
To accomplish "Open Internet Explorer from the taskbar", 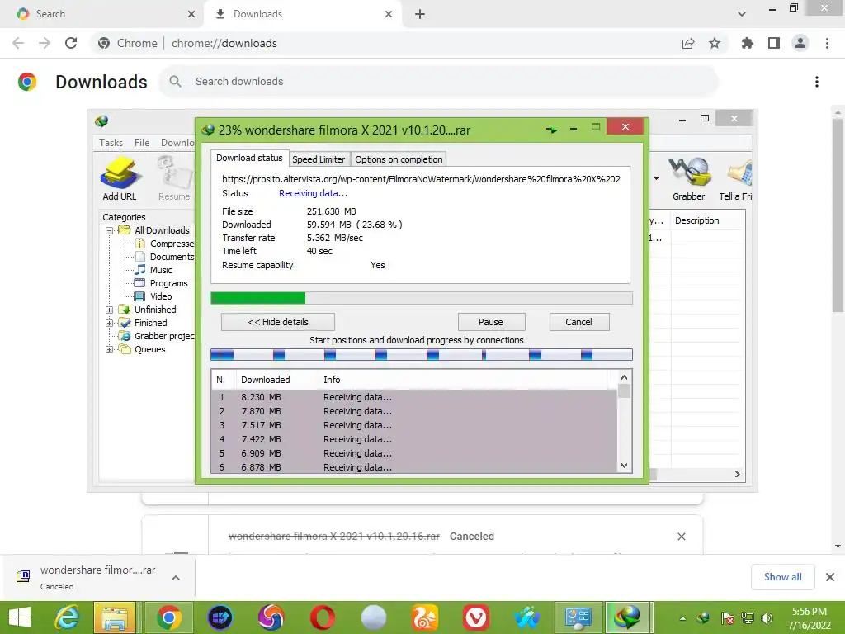I will pos(67,617).
